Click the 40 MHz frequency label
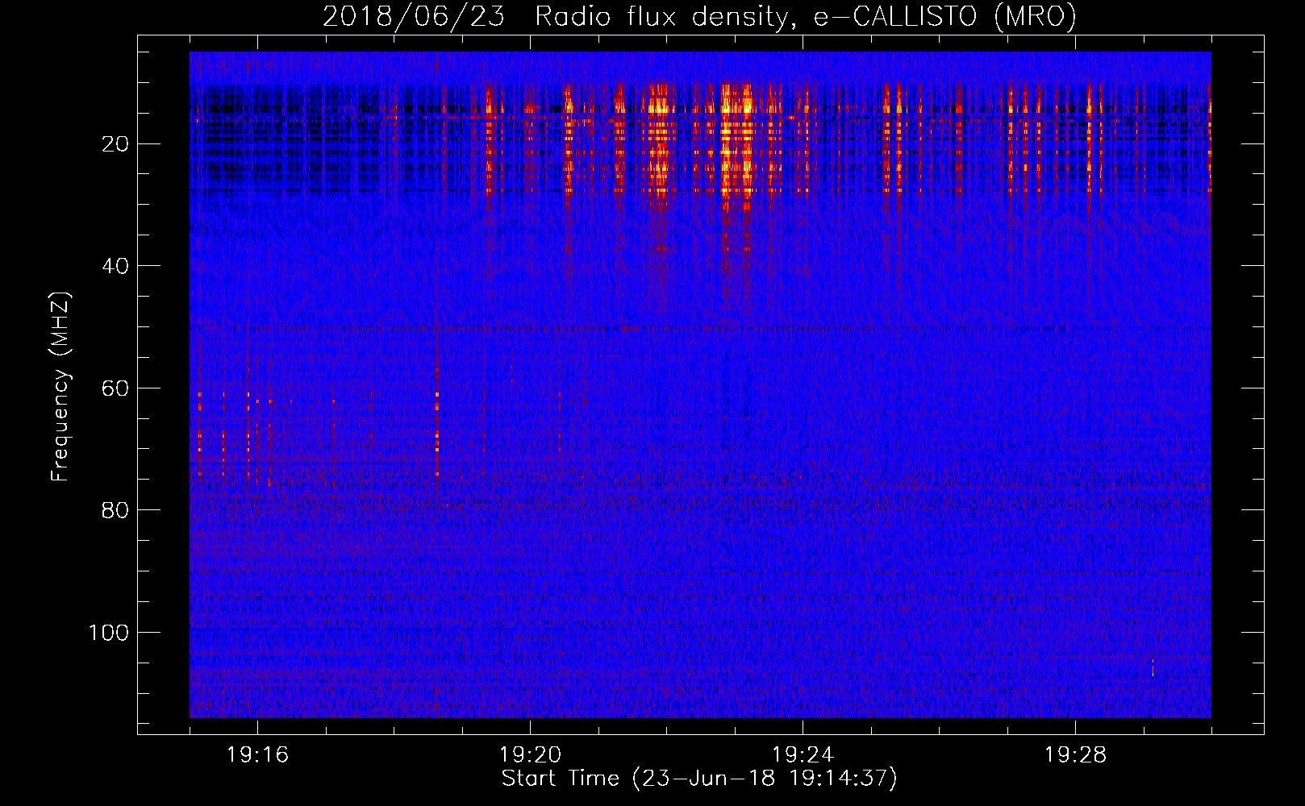The width and height of the screenshot is (1305, 806). 116,266
